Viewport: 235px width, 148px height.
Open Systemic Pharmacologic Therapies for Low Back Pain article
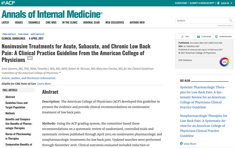click(203, 97)
